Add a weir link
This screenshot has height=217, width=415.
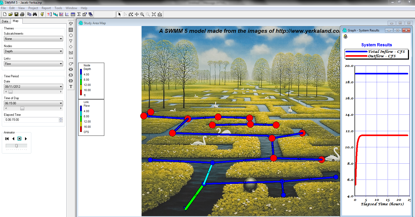(x=71, y=75)
